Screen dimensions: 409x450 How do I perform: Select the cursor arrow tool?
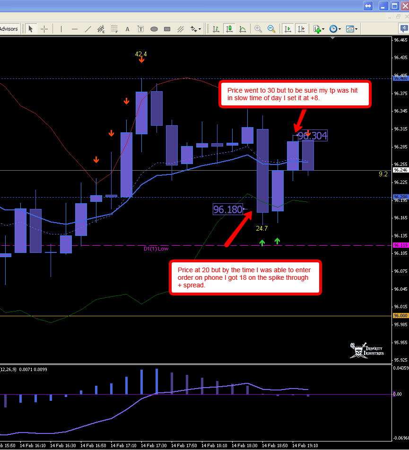click(31, 29)
